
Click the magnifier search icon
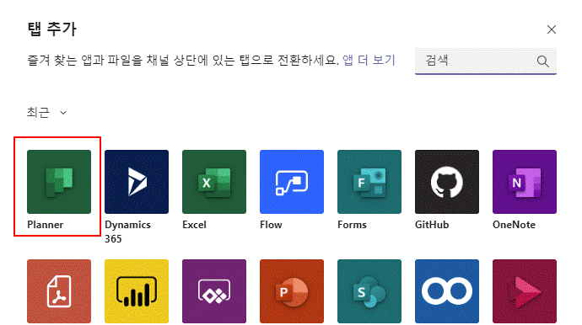542,61
